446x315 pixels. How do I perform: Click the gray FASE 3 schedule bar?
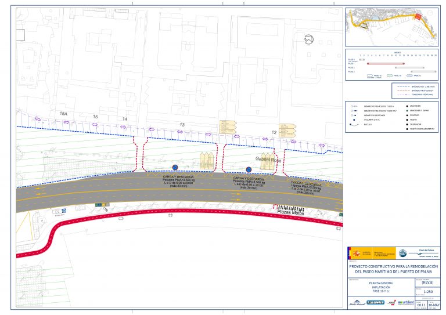click(423, 71)
